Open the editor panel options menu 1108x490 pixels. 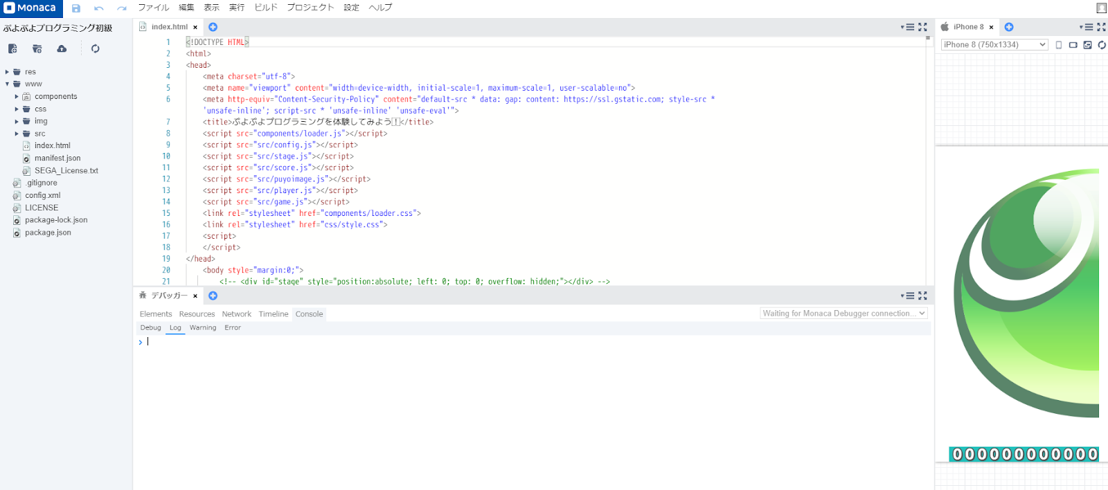click(x=908, y=27)
